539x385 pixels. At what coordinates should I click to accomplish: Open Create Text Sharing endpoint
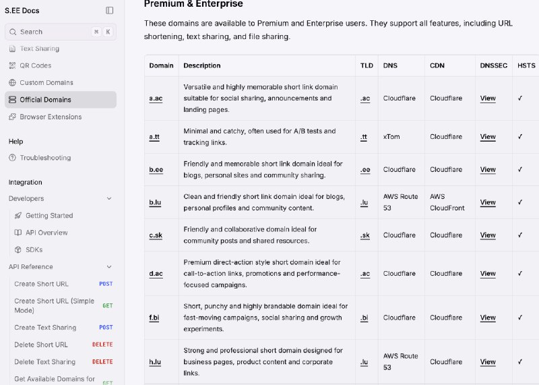click(x=45, y=328)
